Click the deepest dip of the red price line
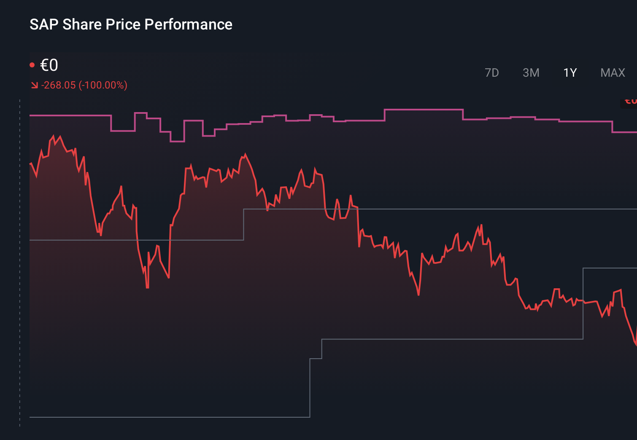637x440 pixels. (147, 288)
